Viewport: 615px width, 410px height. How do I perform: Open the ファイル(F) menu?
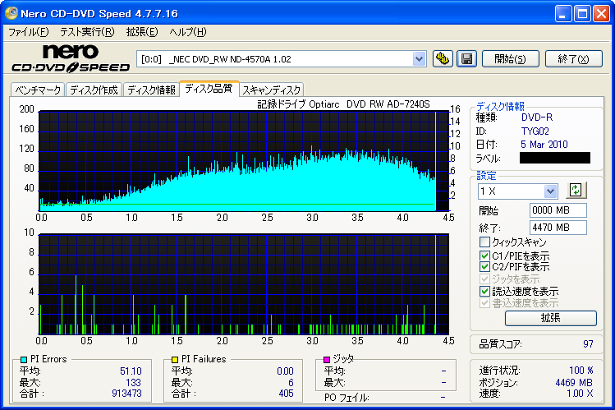pos(28,32)
